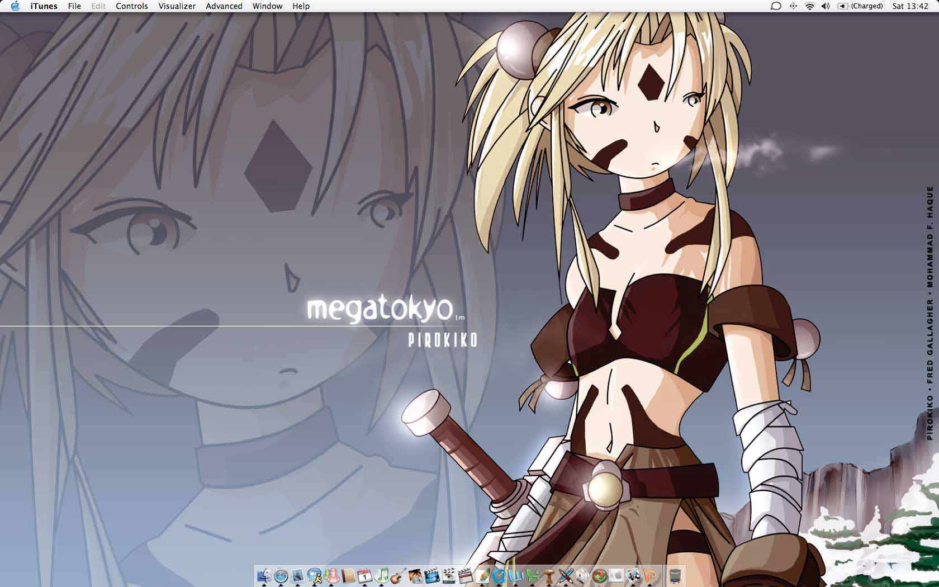The width and height of the screenshot is (939, 587).
Task: Open the Help menu
Action: (301, 6)
